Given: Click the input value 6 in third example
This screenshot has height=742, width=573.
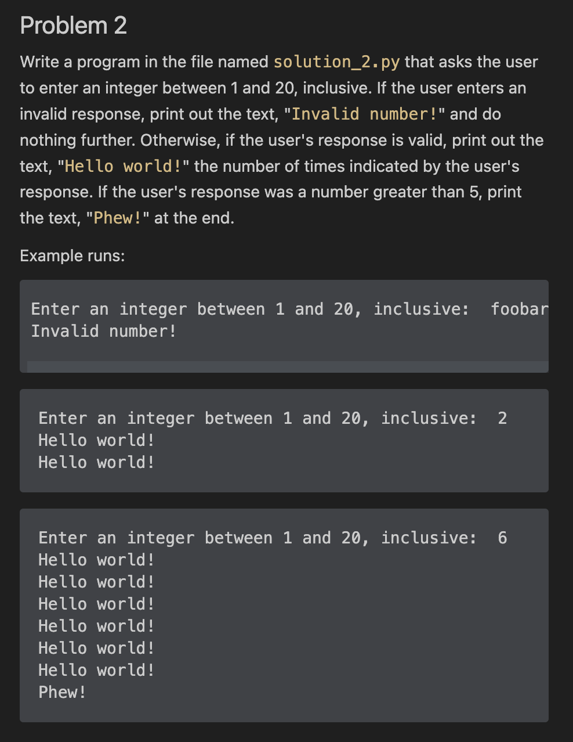Looking at the screenshot, I should [x=502, y=538].
